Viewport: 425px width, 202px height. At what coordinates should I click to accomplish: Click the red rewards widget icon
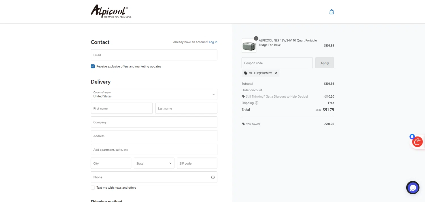(x=417, y=142)
